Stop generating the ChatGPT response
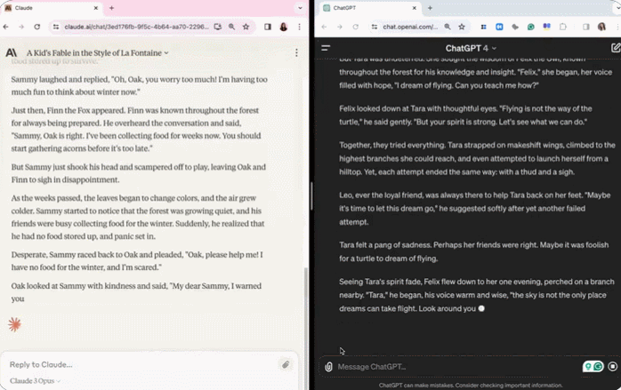This screenshot has width=621, height=390. tap(612, 367)
